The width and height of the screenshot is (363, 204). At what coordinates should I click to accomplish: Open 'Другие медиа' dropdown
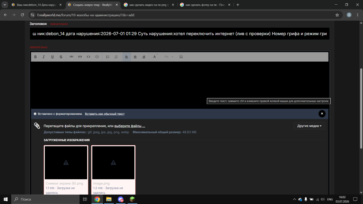(309, 126)
